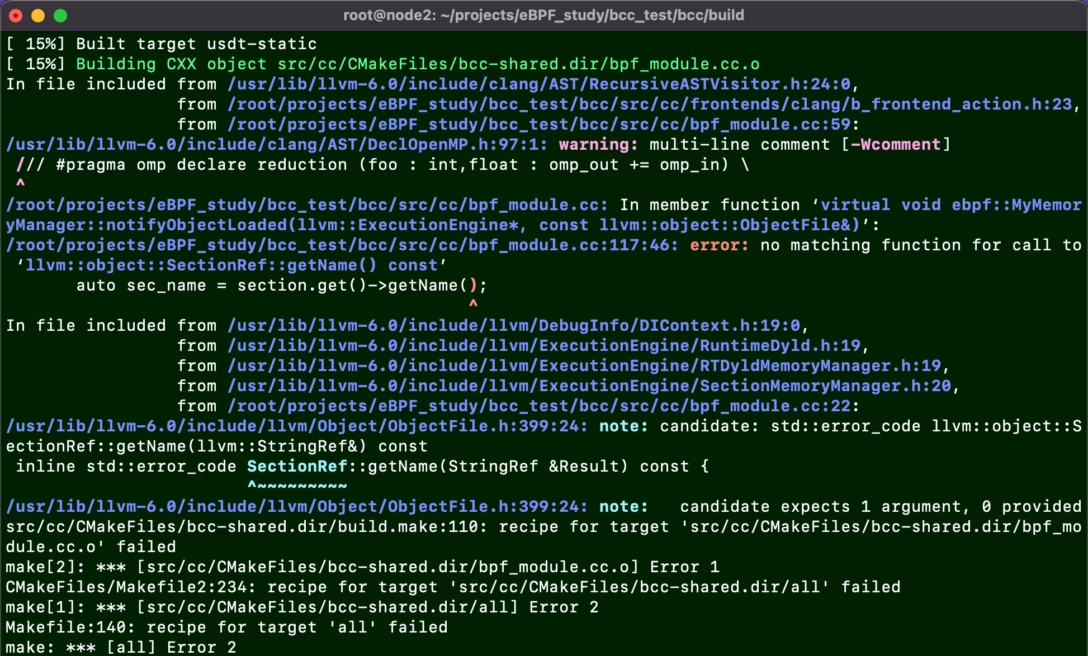1088x656 pixels.
Task: Click the red 'error:' label
Action: 719,245
